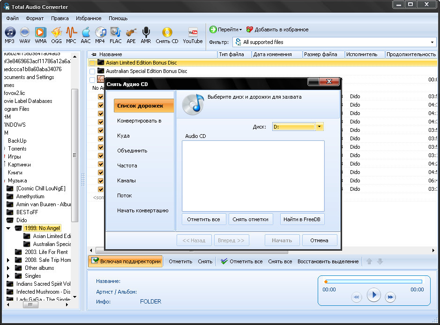The height and width of the screenshot is (325, 440).
Task: Click the MP3 format icon
Action: 10,32
